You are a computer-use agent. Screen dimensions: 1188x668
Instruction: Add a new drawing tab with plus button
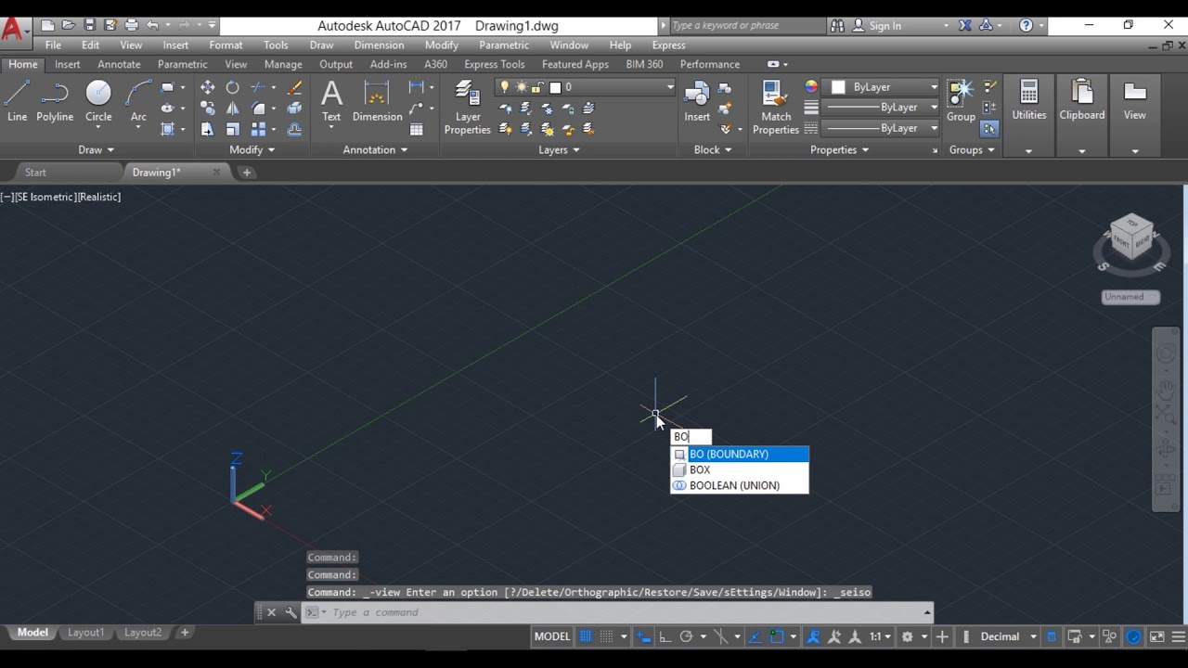tap(247, 173)
